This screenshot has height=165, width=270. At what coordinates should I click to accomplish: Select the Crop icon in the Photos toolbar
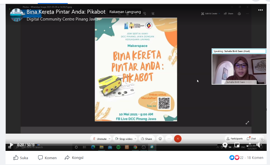[153, 14]
